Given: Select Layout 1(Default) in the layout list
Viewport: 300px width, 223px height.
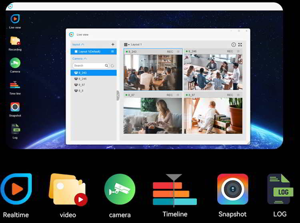Looking at the screenshot, I should [93, 51].
